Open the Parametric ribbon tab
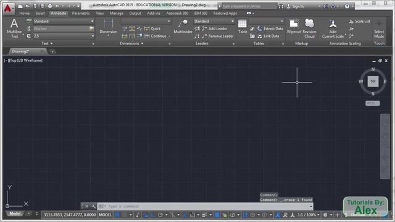This screenshot has width=395, height=222. [81, 13]
